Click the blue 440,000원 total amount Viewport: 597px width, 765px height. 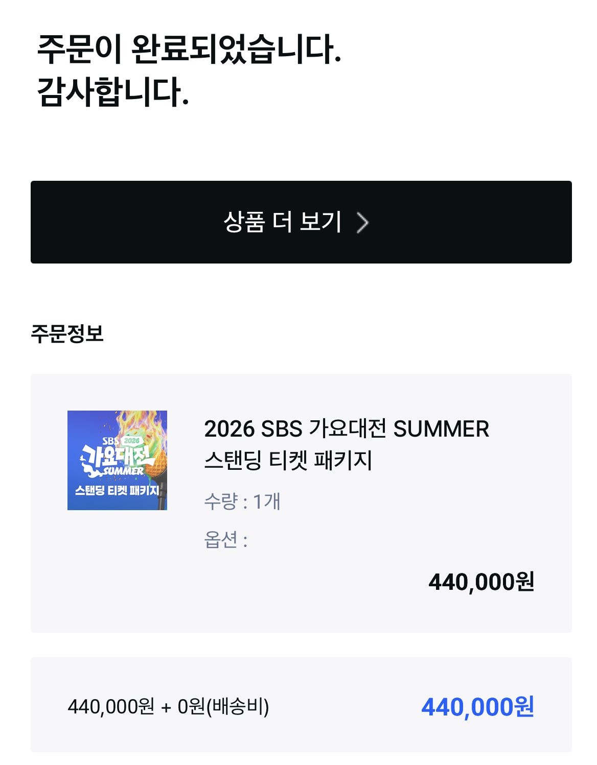click(478, 707)
